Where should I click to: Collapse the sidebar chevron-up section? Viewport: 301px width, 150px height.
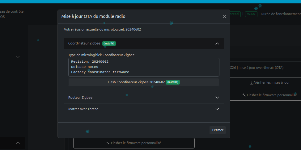[x=18, y=143]
